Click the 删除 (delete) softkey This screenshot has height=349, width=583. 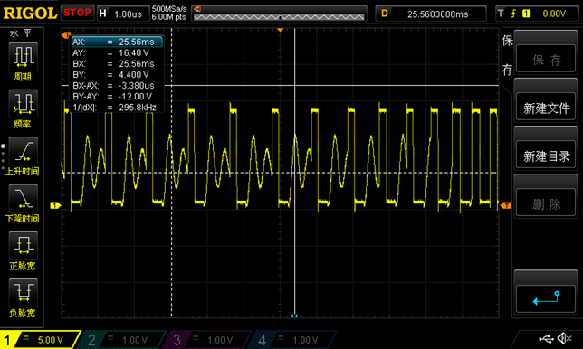pyautogui.click(x=546, y=203)
